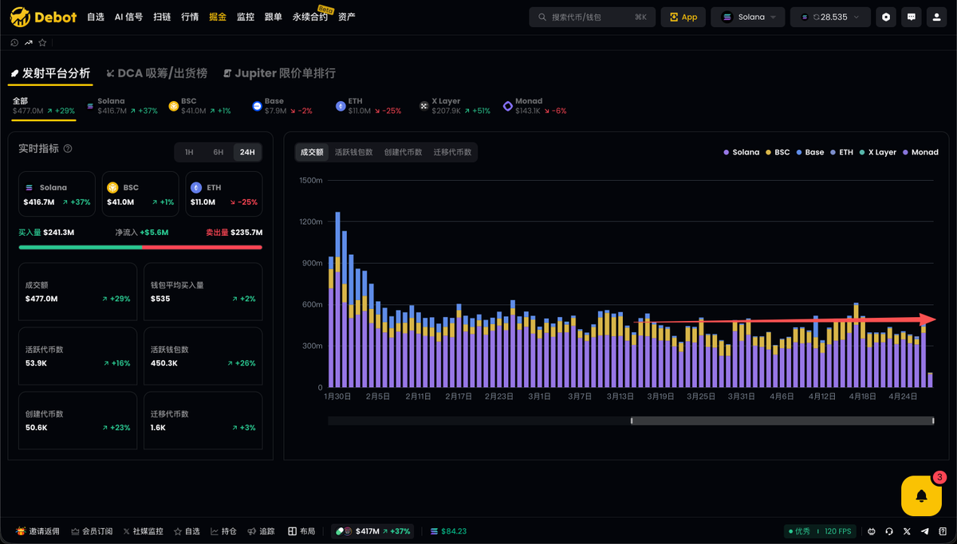Open the AI 信号 menu item
957x544 pixels.
coord(128,17)
